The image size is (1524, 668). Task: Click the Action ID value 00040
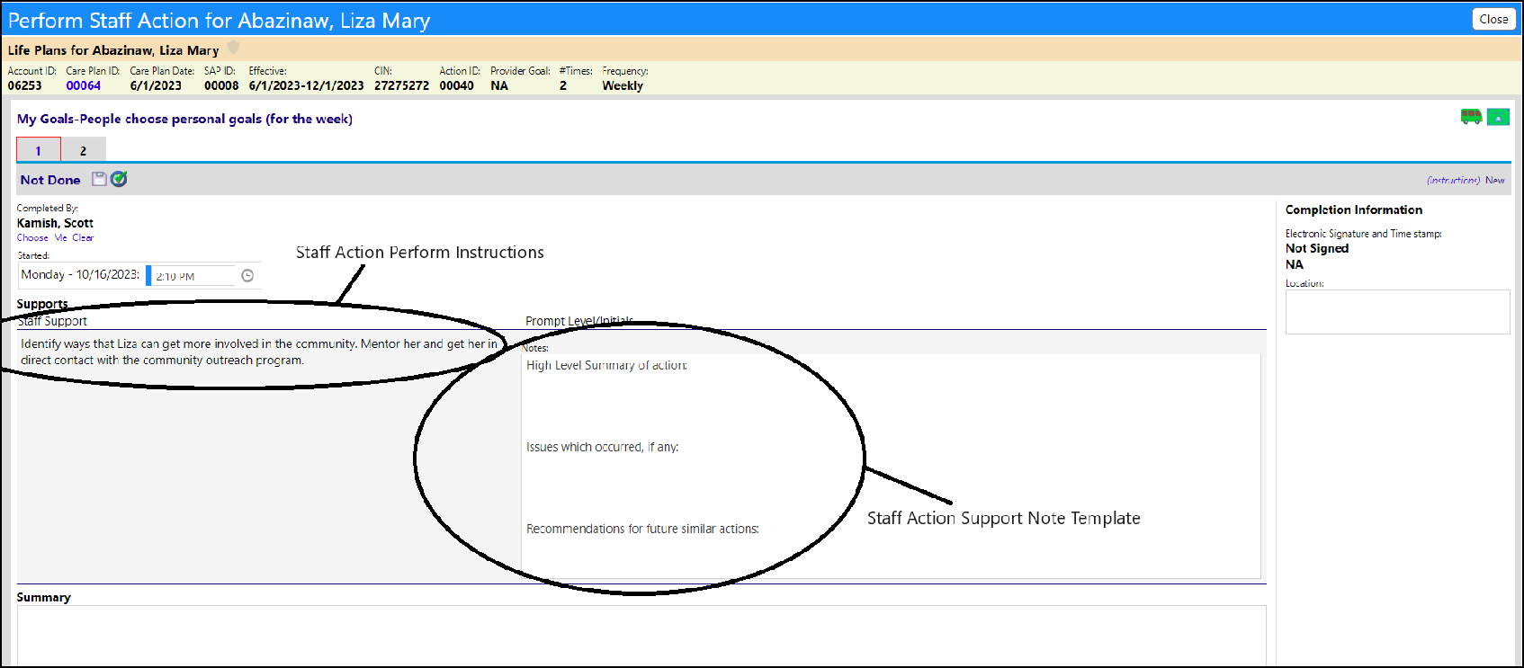coord(456,85)
